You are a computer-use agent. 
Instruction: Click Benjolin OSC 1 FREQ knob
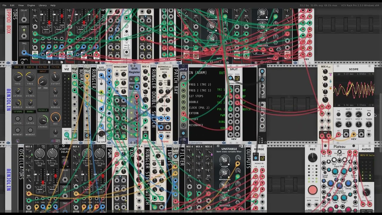point(18,77)
